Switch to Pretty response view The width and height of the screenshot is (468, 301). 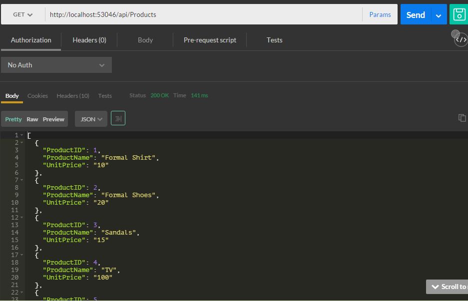tap(13, 119)
